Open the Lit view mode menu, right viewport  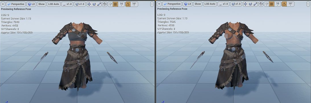pos(188,4)
